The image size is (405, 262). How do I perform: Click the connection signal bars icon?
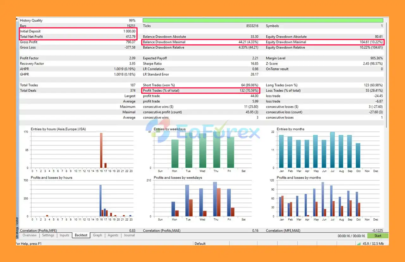click(x=358, y=244)
